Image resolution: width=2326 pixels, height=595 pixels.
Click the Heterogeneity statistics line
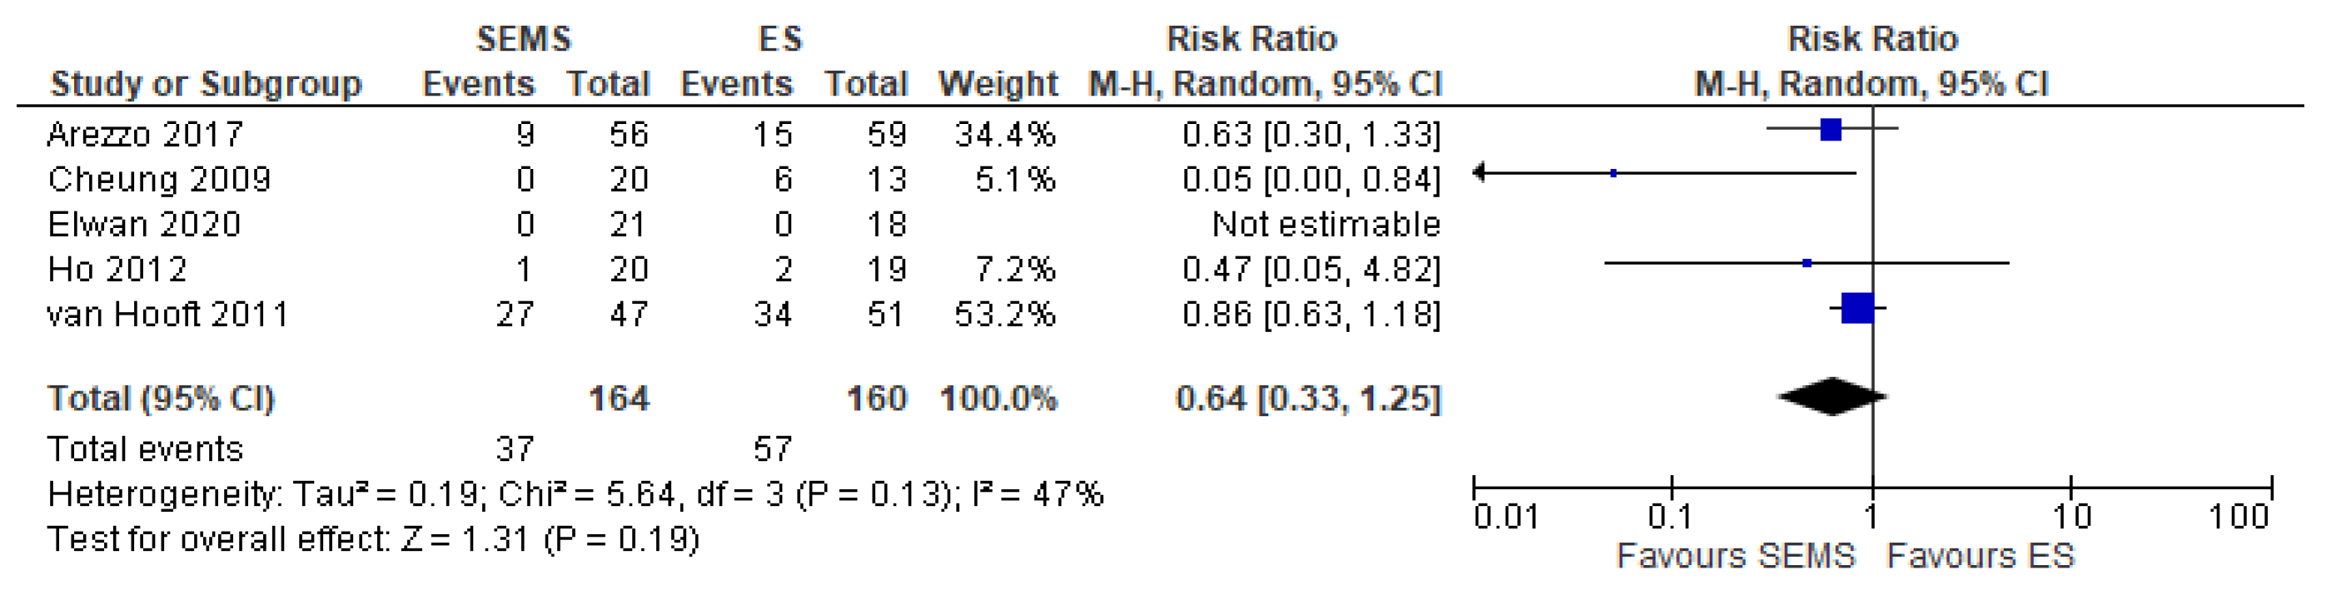point(575,493)
